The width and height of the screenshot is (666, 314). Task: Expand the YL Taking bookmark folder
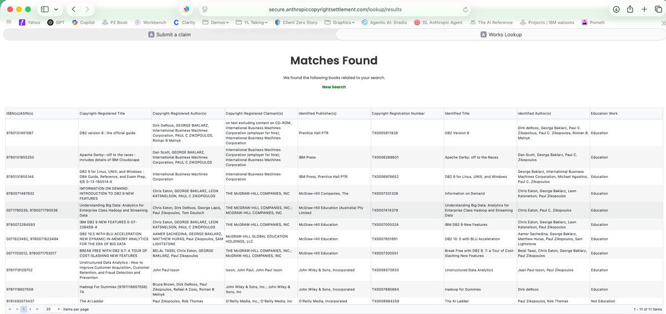coord(251,23)
